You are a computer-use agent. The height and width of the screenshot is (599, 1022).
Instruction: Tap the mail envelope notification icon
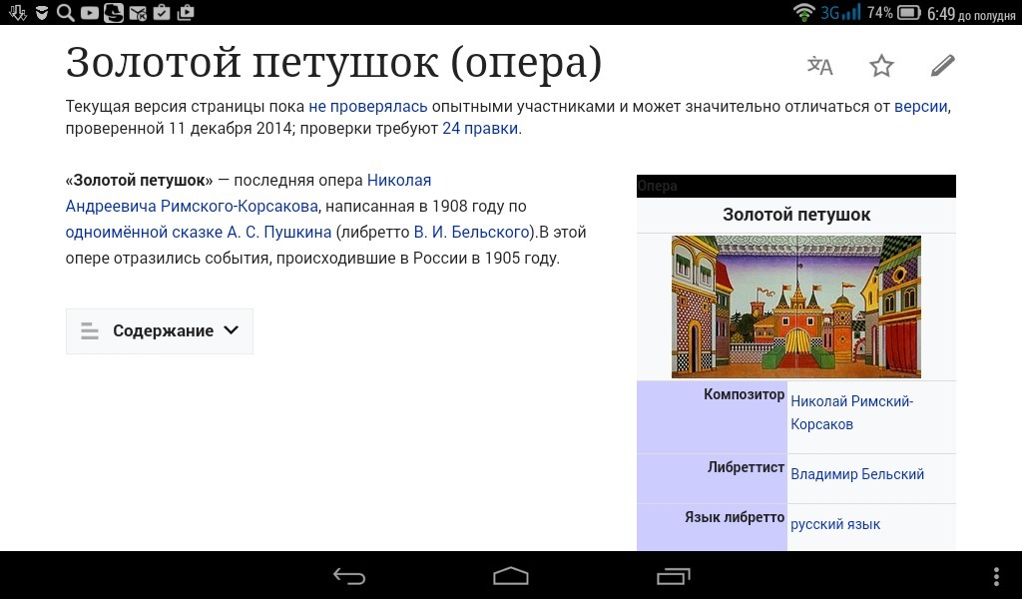click(x=138, y=12)
